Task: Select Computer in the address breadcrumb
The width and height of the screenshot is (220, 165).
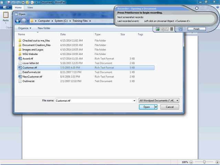Action: 44,21
